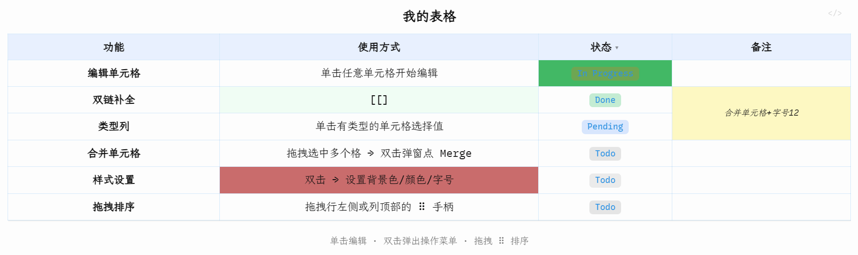Click the drag handle icon in footer hint
The image size is (858, 255).
pos(501,241)
